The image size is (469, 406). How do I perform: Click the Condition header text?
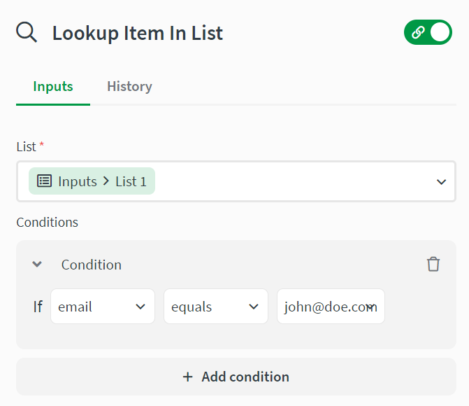pyautogui.click(x=92, y=265)
